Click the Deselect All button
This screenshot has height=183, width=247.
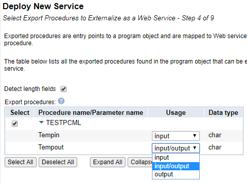click(x=58, y=162)
